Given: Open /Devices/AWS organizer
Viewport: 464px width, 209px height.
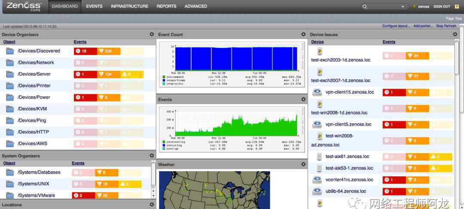Looking at the screenshot, I should (x=32, y=144).
